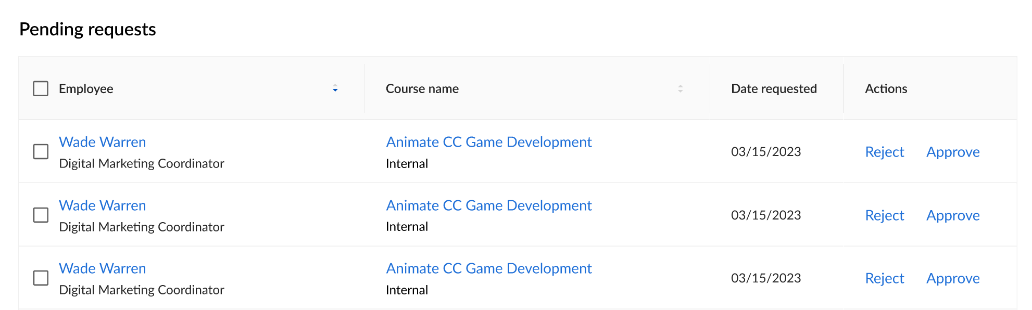Approve the second pending request
Screen dimensions: 1032x310
(x=953, y=215)
